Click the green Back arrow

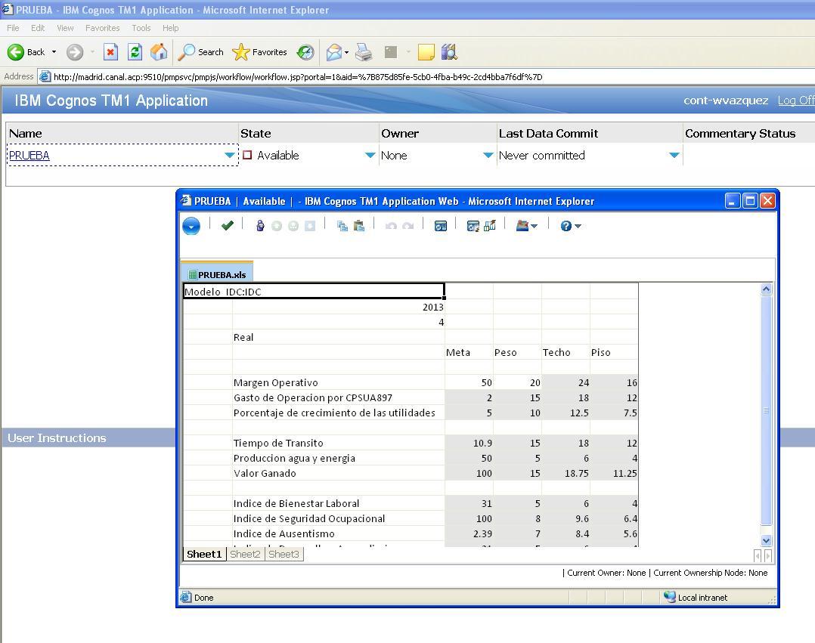[16, 52]
